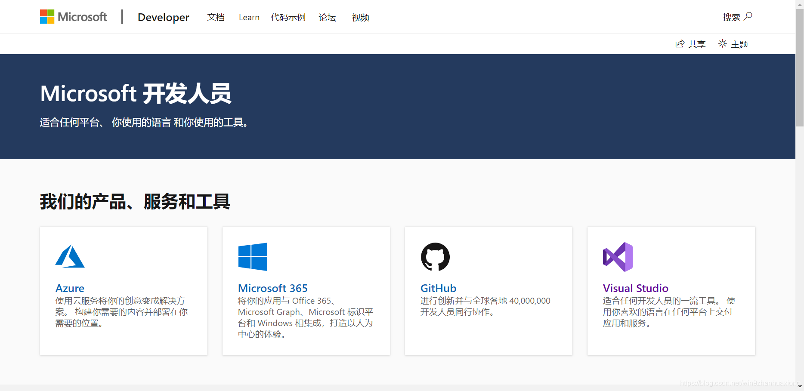Open the Learn menu item
This screenshot has height=391, width=804.
(x=249, y=17)
